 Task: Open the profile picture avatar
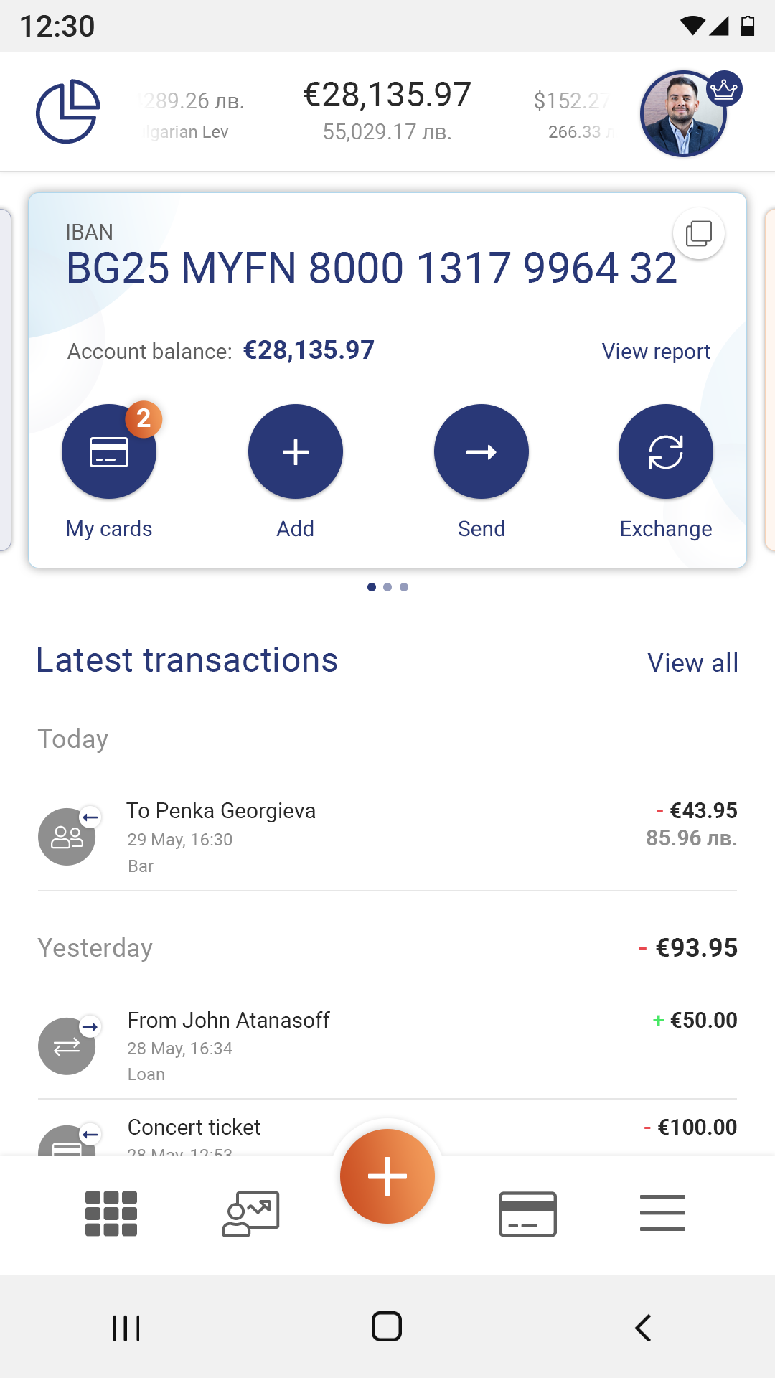pyautogui.click(x=683, y=113)
